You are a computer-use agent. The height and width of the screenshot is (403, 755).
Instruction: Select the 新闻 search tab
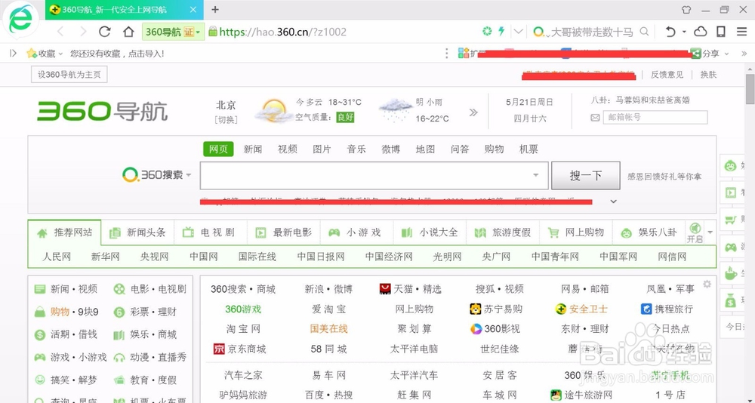click(x=253, y=149)
